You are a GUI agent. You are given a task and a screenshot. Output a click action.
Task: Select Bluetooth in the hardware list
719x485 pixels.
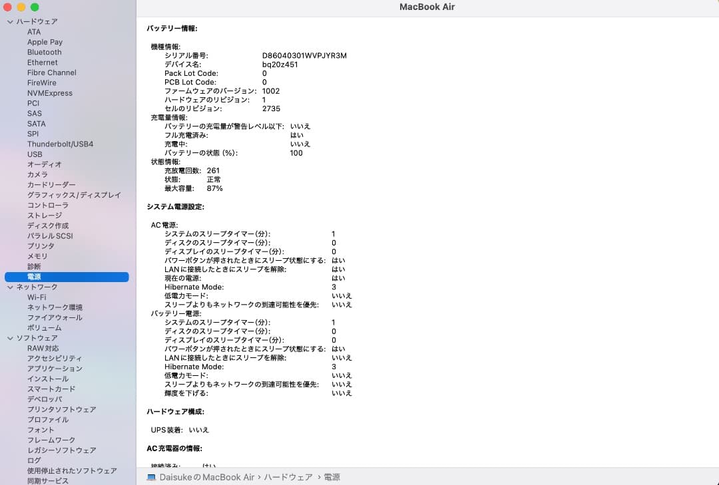click(x=44, y=52)
